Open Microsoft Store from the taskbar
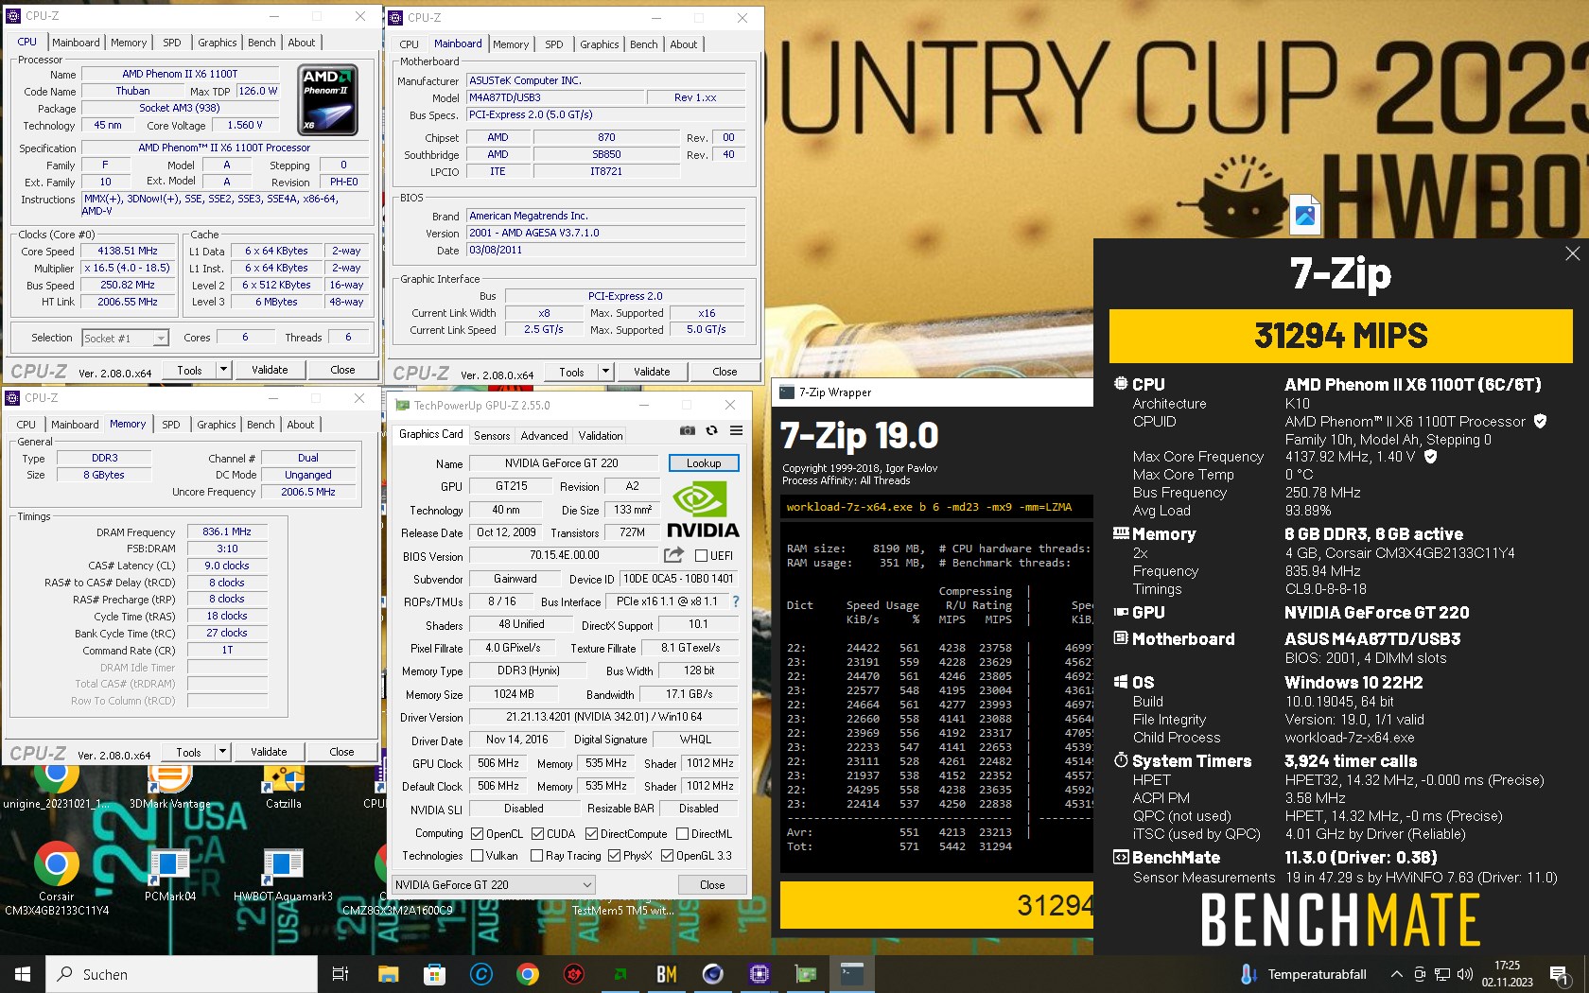Image resolution: width=1589 pixels, height=993 pixels. click(434, 974)
